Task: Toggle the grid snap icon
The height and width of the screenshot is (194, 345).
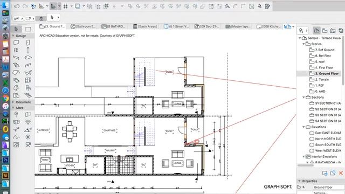Action: pos(66,6)
